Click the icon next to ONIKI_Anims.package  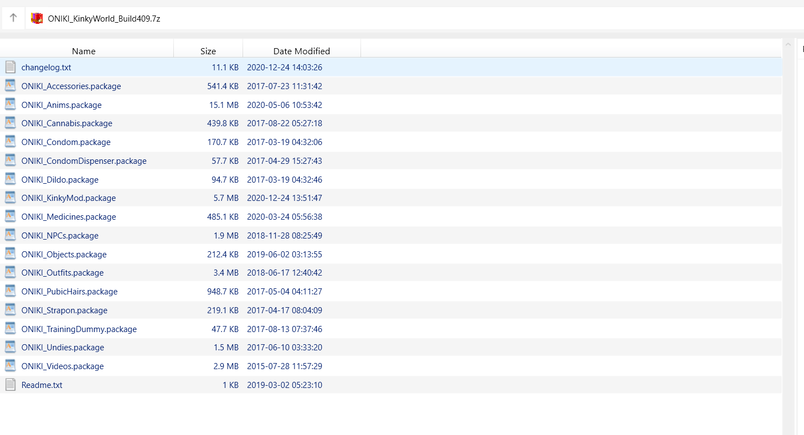11,105
